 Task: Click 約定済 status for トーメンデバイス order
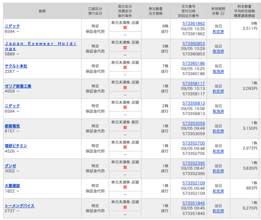218,211
